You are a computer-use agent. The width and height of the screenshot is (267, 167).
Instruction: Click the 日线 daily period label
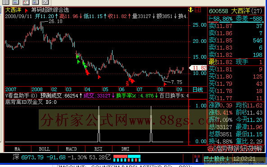[198, 89]
